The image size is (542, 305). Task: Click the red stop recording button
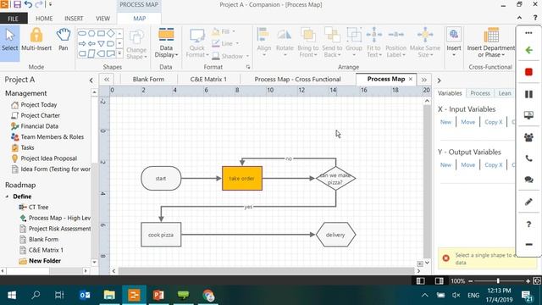click(528, 72)
